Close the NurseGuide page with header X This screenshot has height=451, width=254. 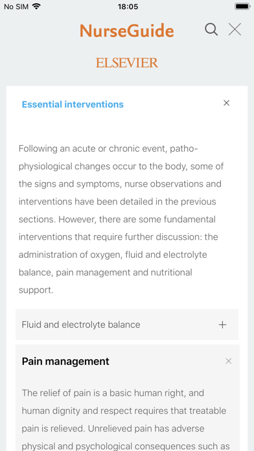(235, 30)
